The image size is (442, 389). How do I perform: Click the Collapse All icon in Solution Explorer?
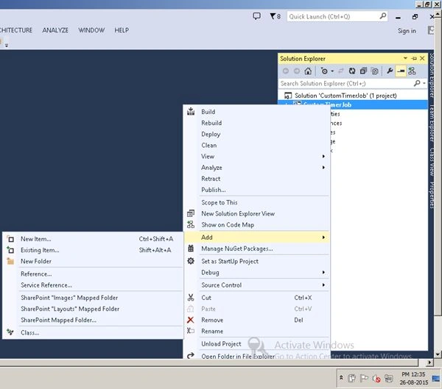[x=363, y=71]
